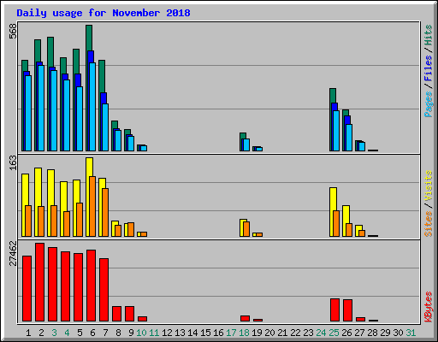Click the orange Sites bar for day 7
Screen dimensions: 438x342
tap(105, 212)
